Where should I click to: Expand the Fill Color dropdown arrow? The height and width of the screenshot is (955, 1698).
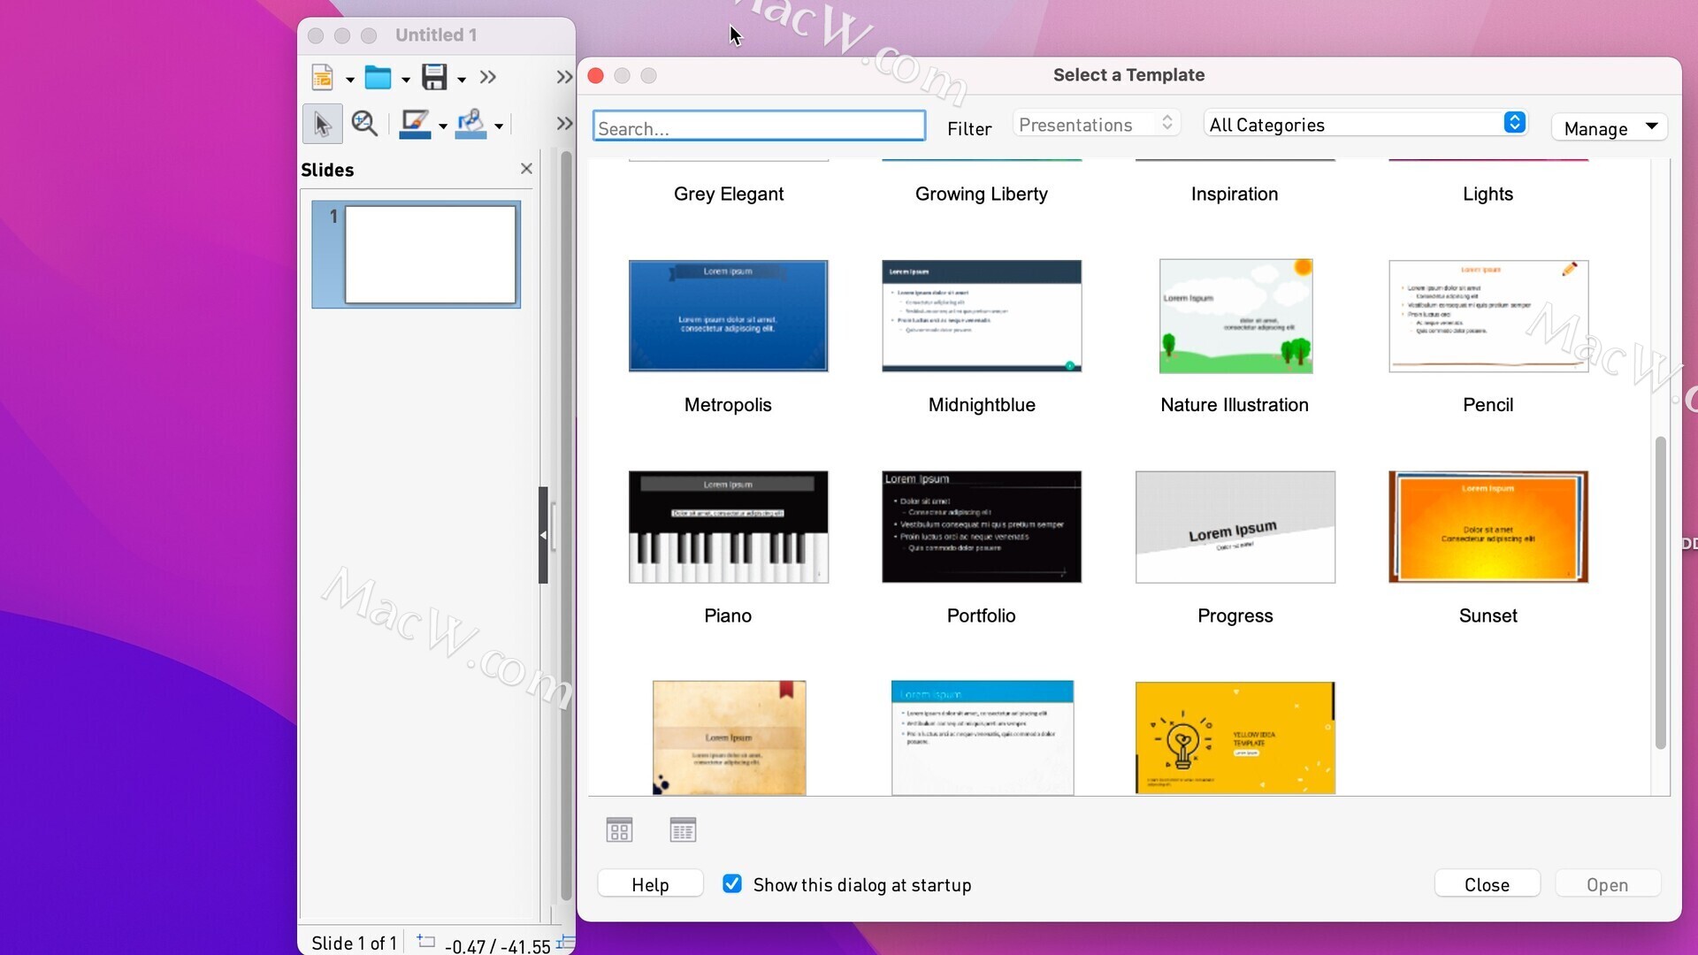coord(499,126)
